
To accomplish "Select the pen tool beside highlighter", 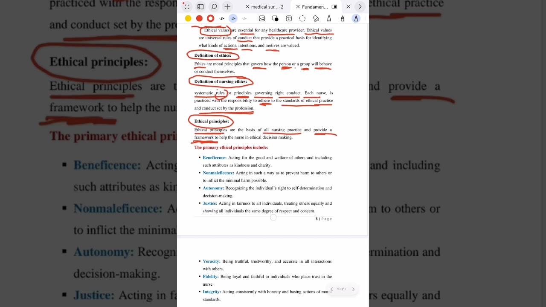I will [x=343, y=18].
